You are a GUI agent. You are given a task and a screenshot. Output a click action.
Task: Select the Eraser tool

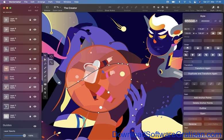pos(45,89)
